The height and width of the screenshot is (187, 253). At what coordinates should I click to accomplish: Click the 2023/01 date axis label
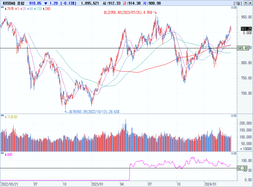pos(97,184)
